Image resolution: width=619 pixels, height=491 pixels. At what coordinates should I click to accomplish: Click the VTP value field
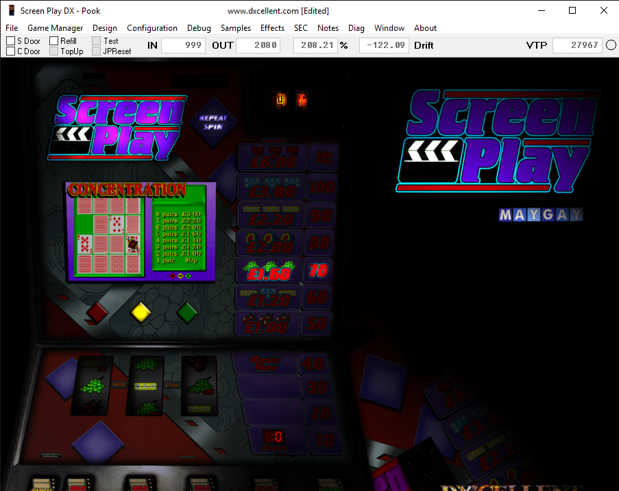[x=577, y=45]
